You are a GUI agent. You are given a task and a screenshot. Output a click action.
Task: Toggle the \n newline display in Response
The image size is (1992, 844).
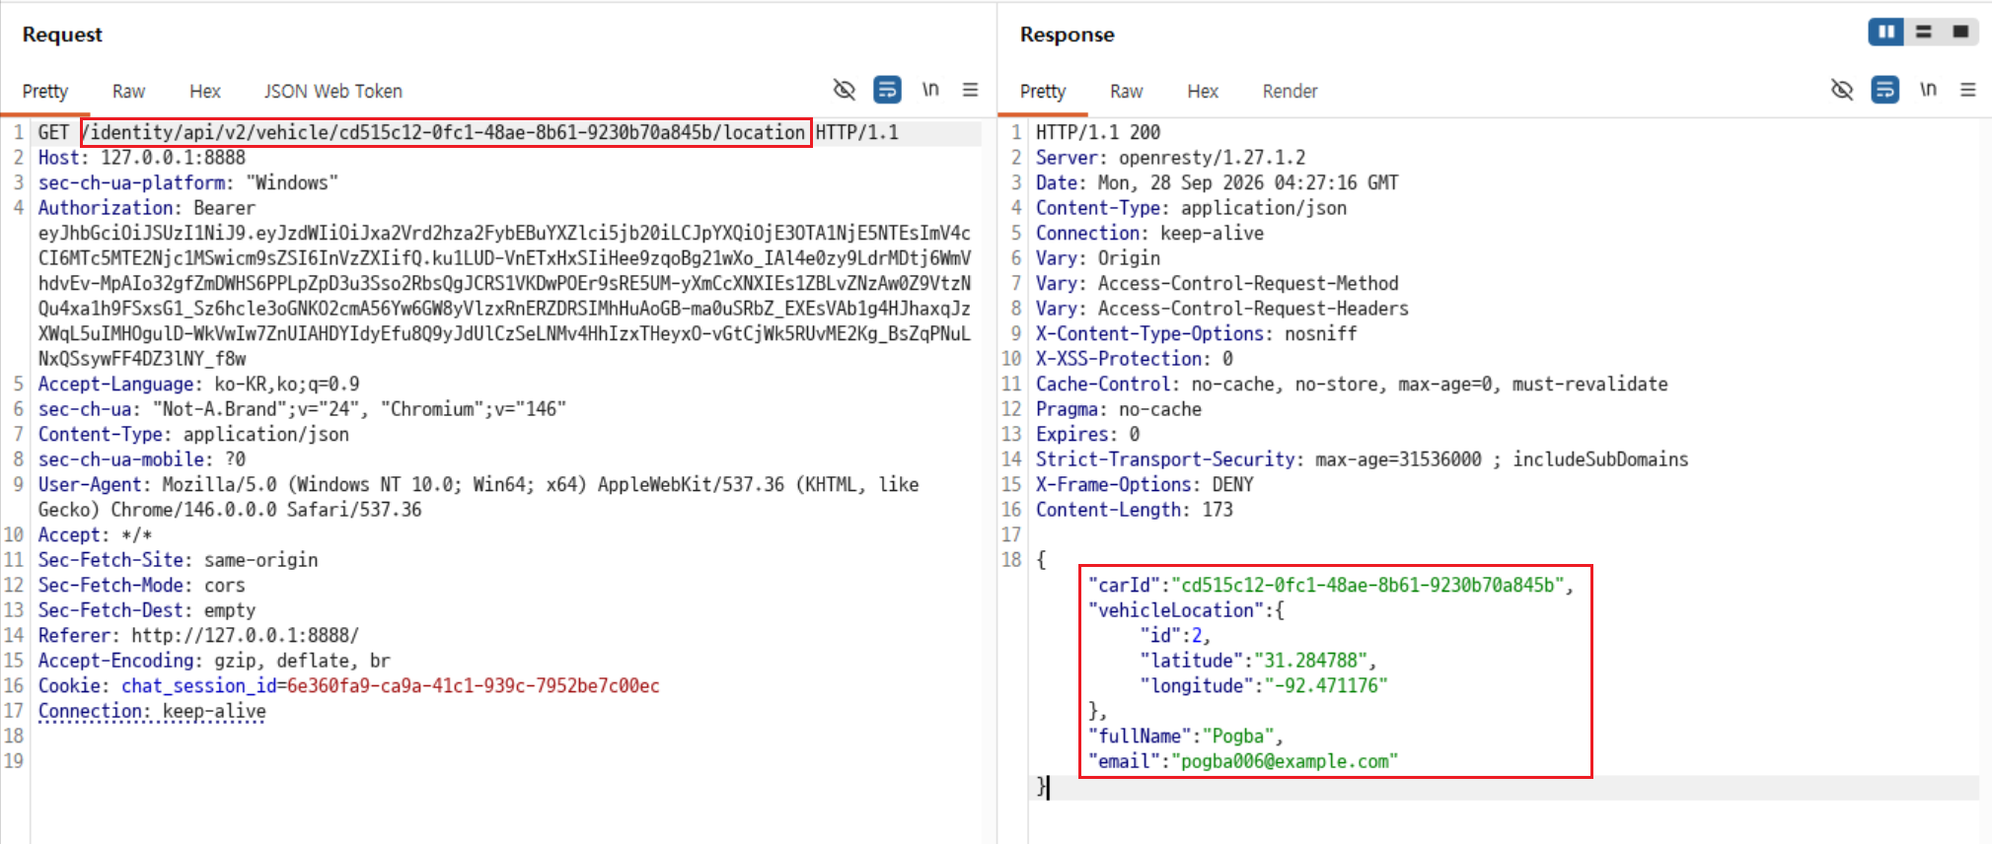(1928, 90)
